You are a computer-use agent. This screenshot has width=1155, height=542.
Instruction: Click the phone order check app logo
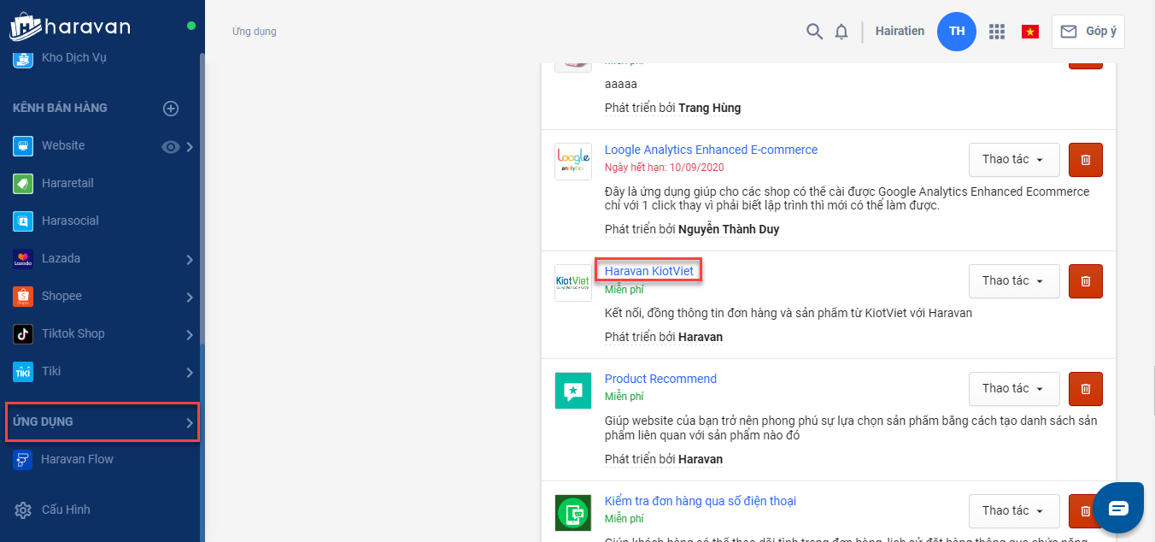[x=573, y=513]
